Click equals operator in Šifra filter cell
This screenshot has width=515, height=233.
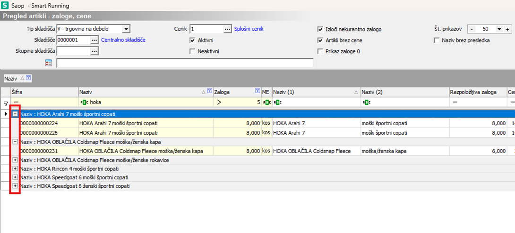pos(16,103)
